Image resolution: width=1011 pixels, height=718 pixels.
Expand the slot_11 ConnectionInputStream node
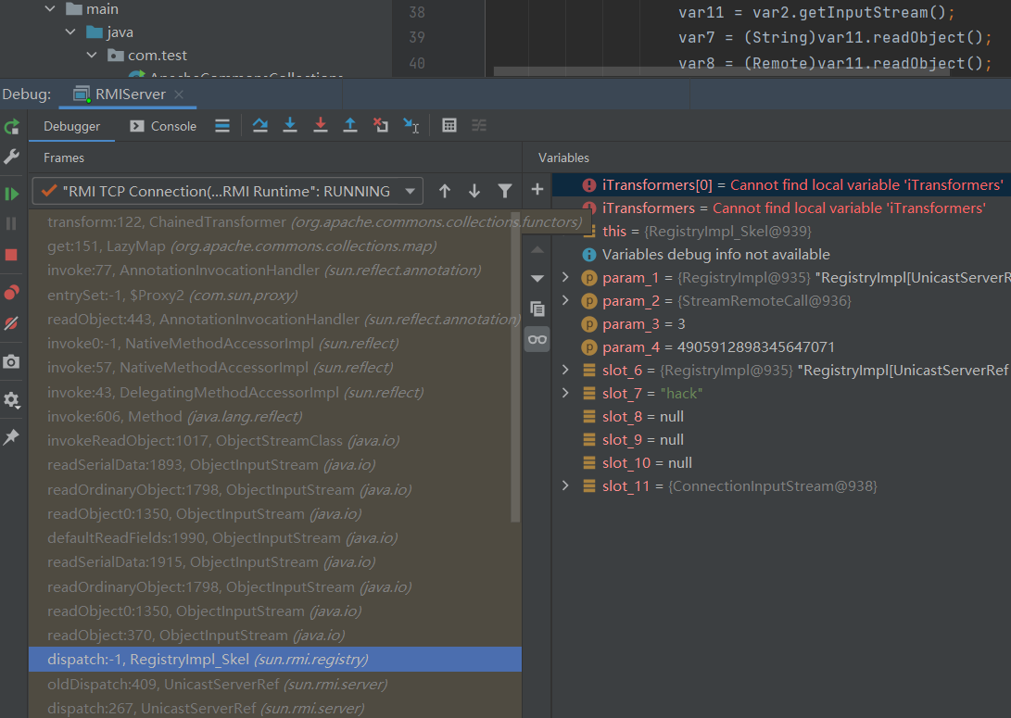coord(565,486)
